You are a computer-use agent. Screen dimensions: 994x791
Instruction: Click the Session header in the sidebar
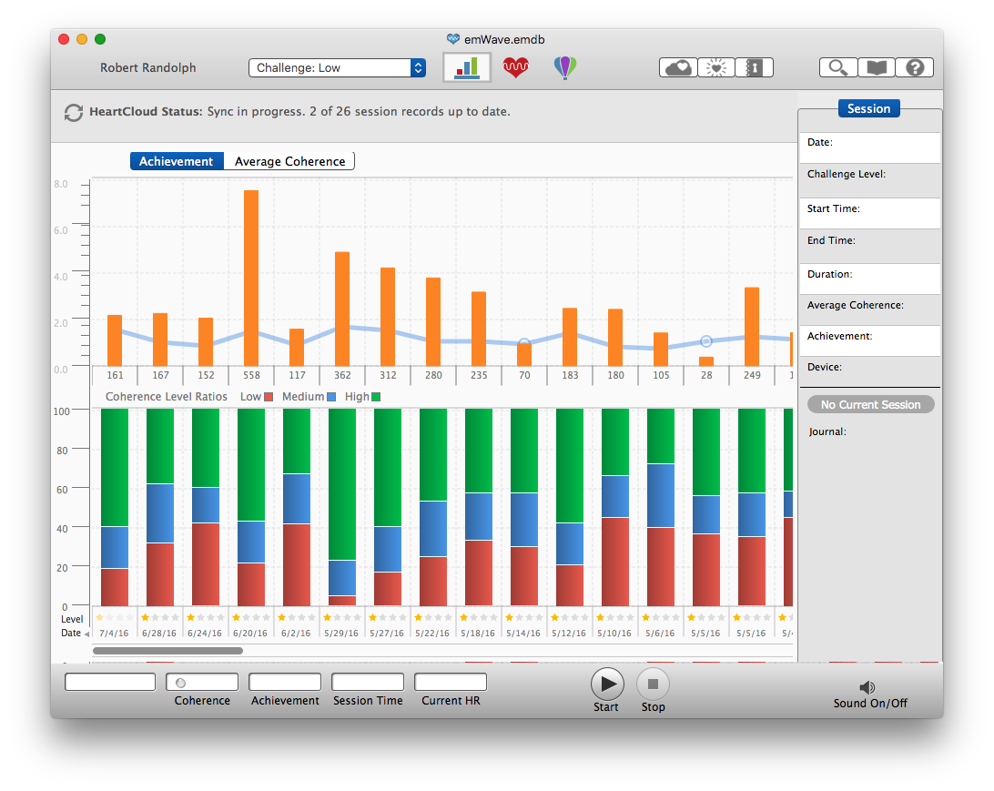coord(868,108)
